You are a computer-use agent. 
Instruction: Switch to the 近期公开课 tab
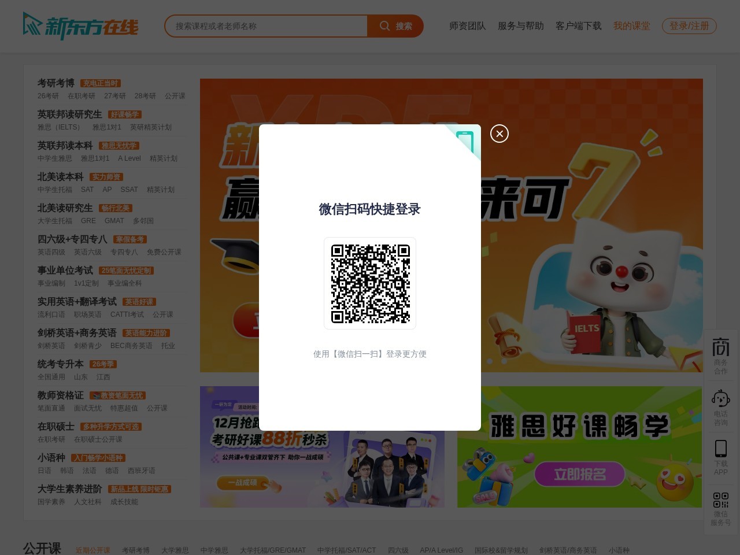[93, 550]
